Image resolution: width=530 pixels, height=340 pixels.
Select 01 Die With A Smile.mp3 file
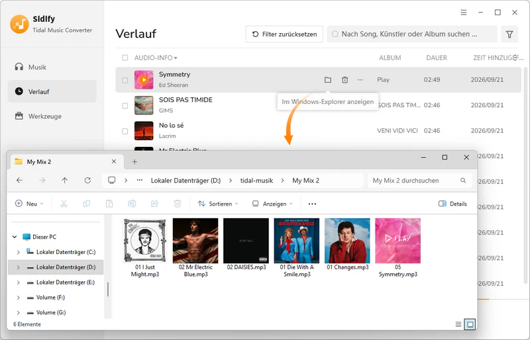coord(297,248)
